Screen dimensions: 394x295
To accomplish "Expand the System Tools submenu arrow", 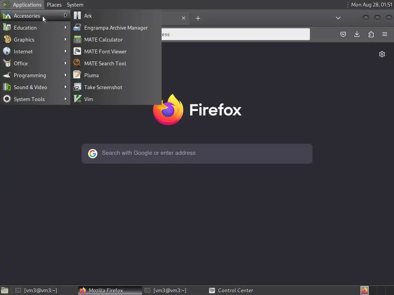I will (65, 99).
